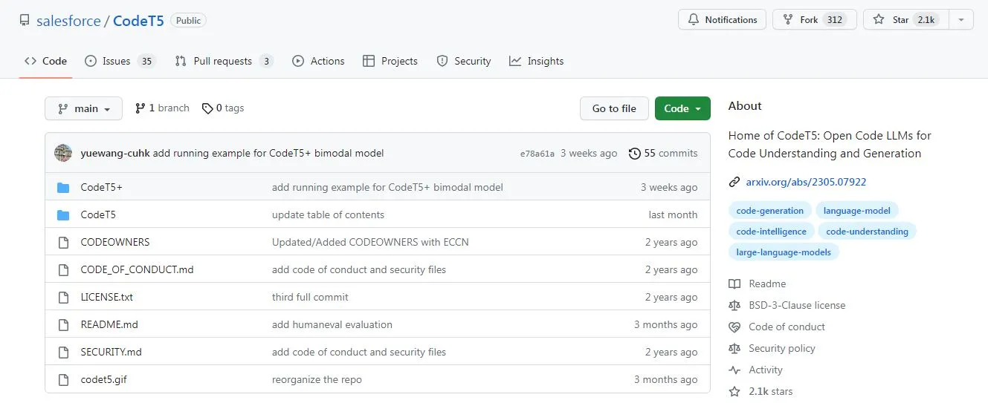The width and height of the screenshot is (988, 403).
Task: Open the CODEOWNERS file
Action: (115, 243)
